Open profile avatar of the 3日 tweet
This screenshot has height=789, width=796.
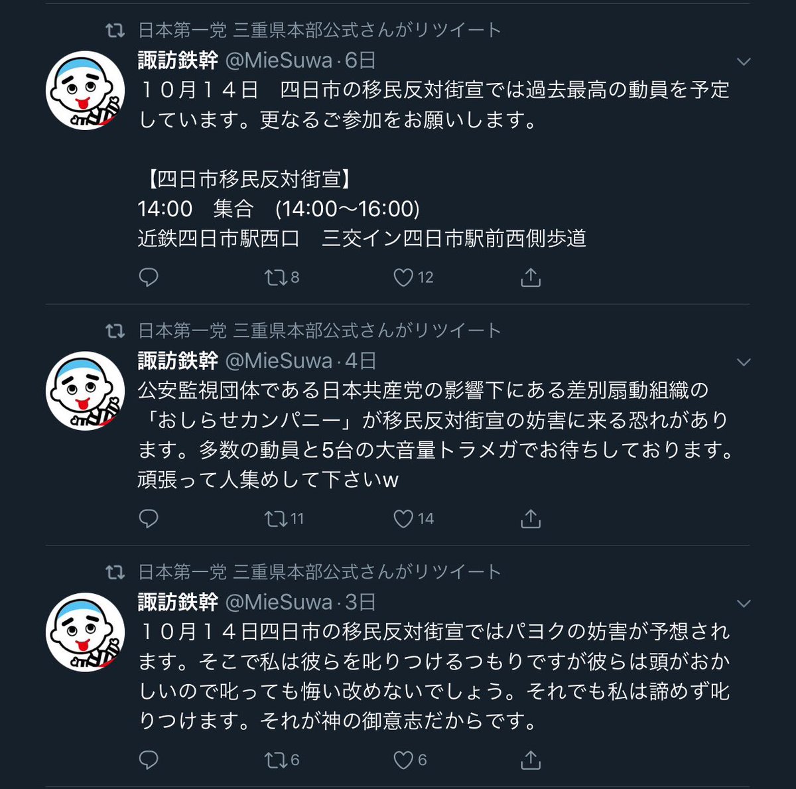point(85,632)
